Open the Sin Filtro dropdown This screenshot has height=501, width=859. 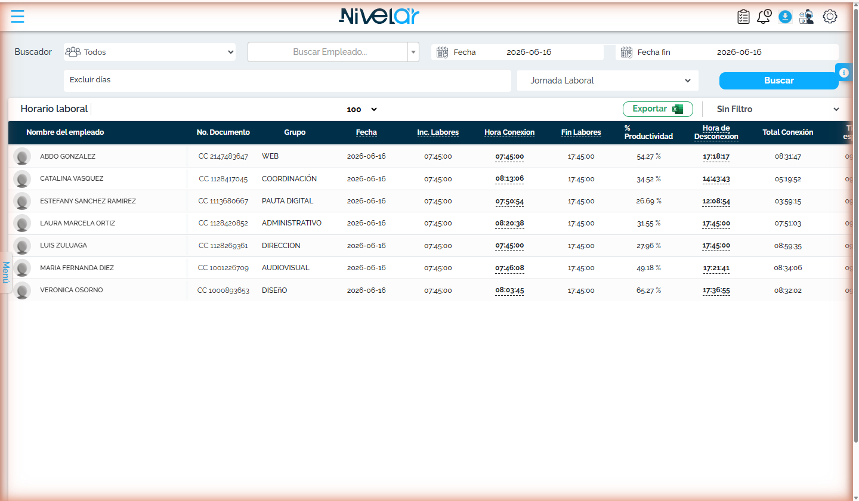pyautogui.click(x=778, y=109)
